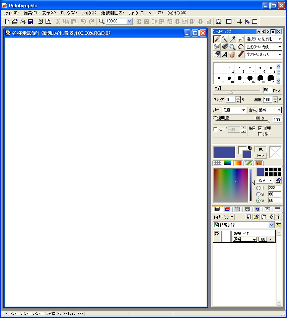This screenshot has width=287, height=318.
Task: Select the S radio button
Action: click(x=259, y=194)
